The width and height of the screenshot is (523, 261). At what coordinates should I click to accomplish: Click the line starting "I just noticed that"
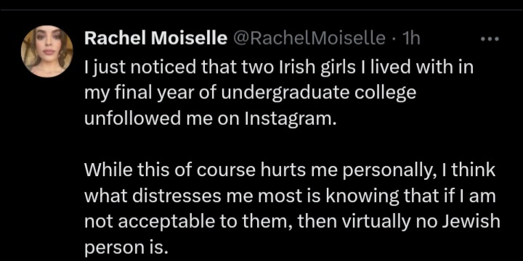point(278,68)
